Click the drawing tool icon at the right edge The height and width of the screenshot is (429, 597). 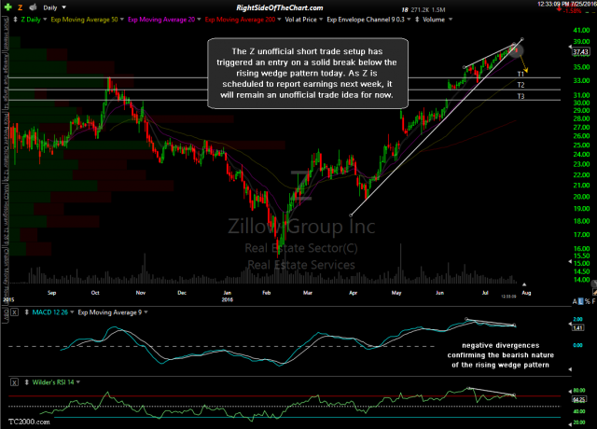click(x=594, y=292)
